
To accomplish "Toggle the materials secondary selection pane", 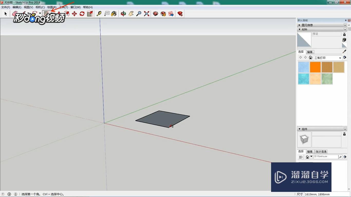I will [345, 34].
